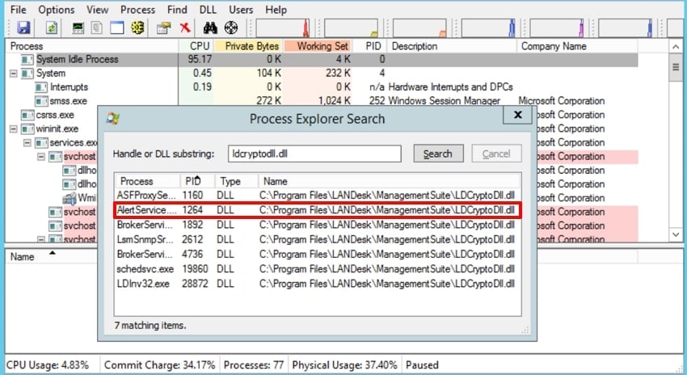Click Paused in the status bar

[x=422, y=365]
